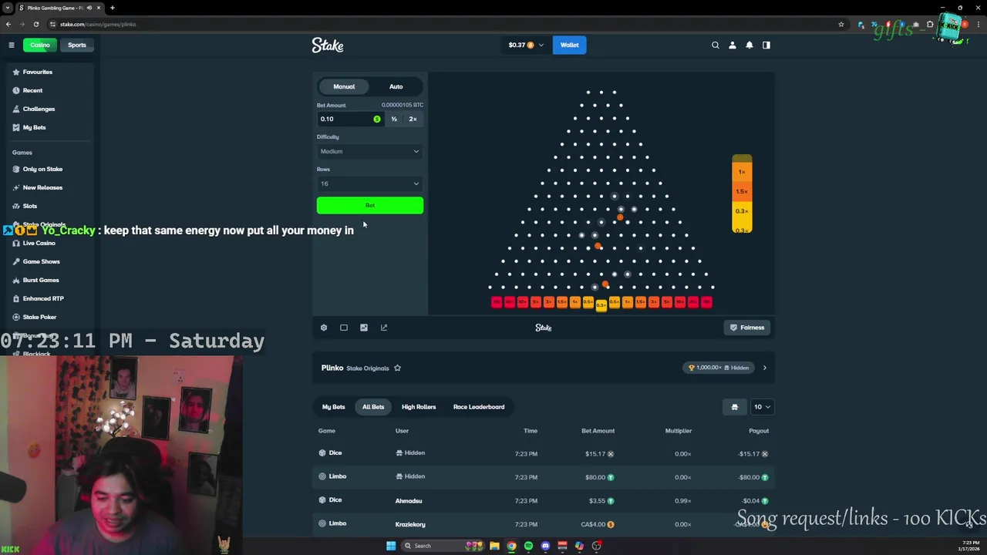The image size is (987, 555).
Task: Open My Bets in the sidebar
Action: coord(34,127)
